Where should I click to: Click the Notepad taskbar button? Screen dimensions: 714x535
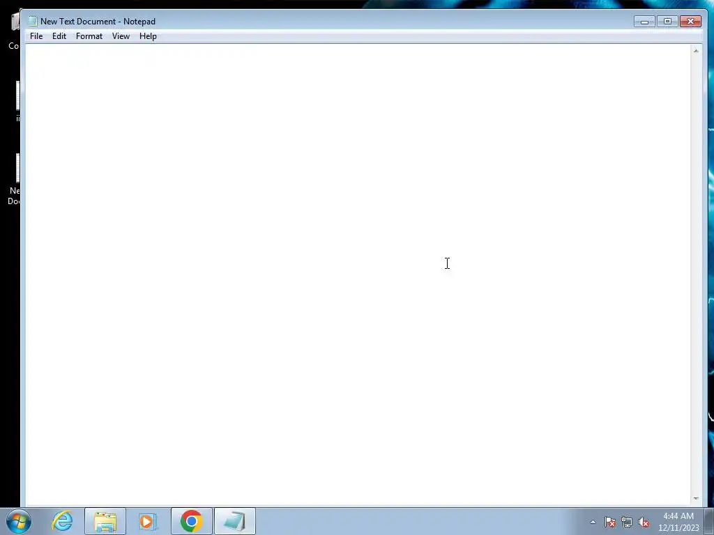point(234,521)
